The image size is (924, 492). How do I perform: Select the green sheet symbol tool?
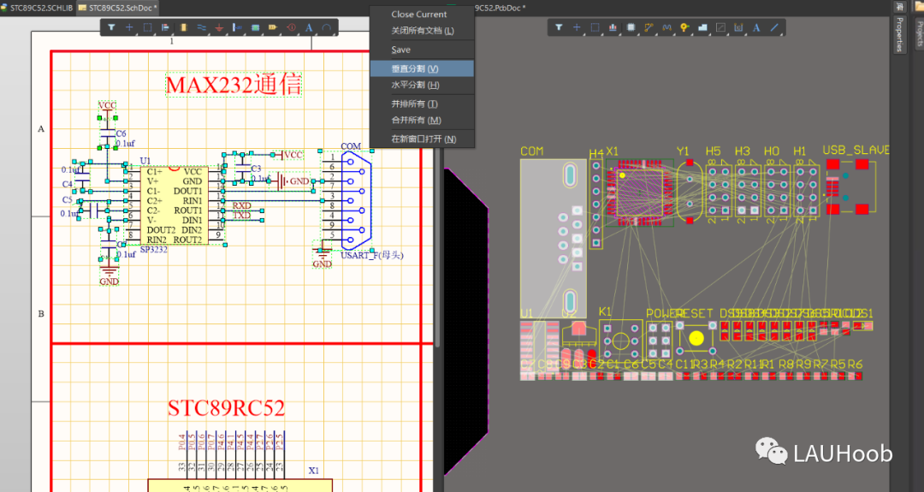[255, 27]
